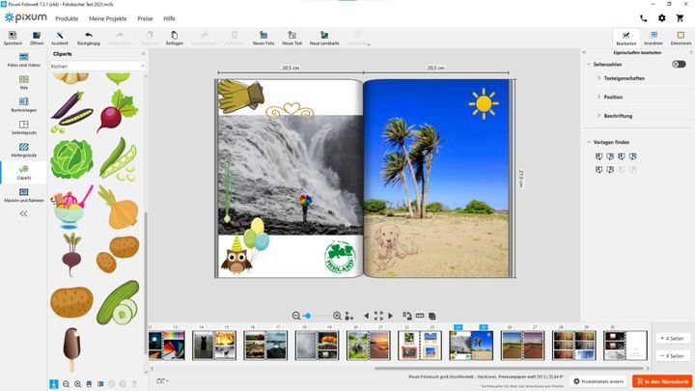This screenshot has height=391, width=695.
Task: Switch to the Anordnen tab
Action: coord(653,38)
